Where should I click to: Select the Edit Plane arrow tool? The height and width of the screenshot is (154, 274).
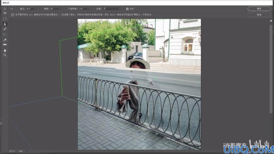(5, 9)
